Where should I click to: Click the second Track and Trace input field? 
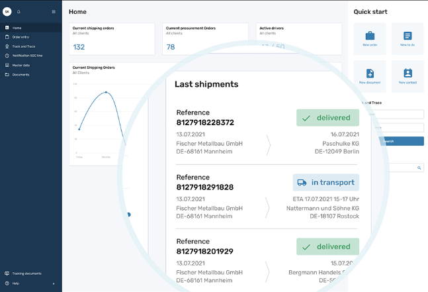(399, 128)
